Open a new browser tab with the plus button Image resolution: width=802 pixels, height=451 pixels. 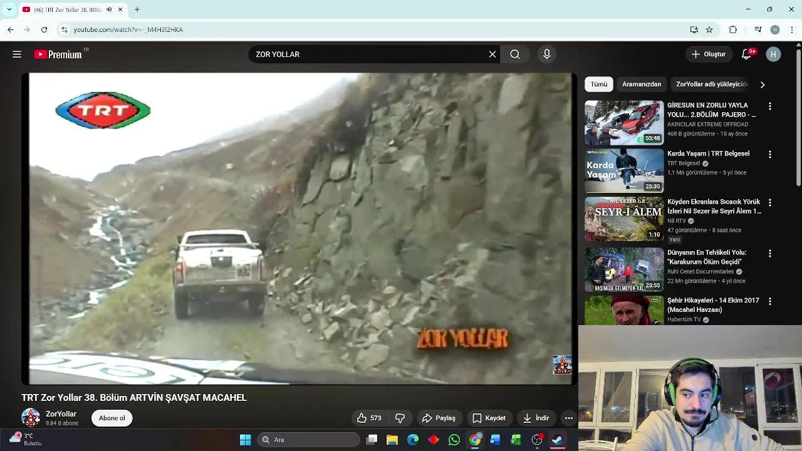pyautogui.click(x=137, y=9)
